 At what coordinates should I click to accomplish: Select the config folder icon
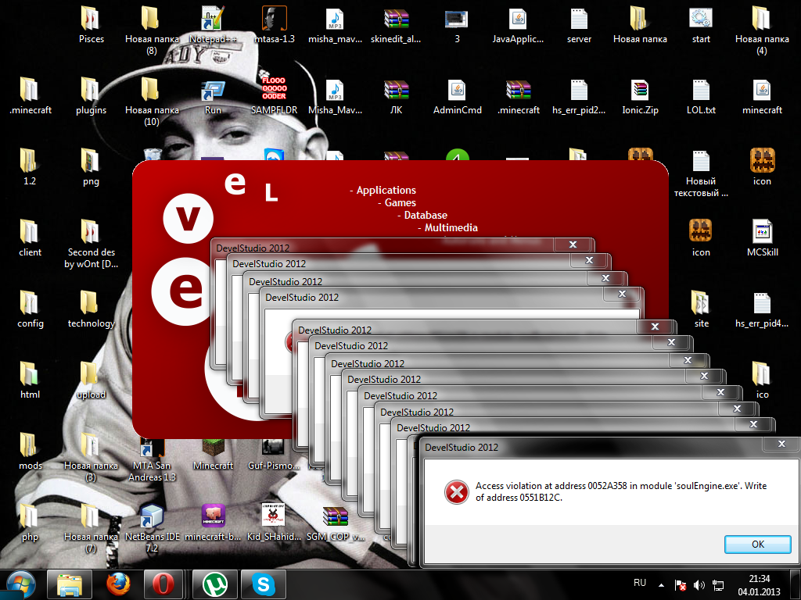(30, 309)
